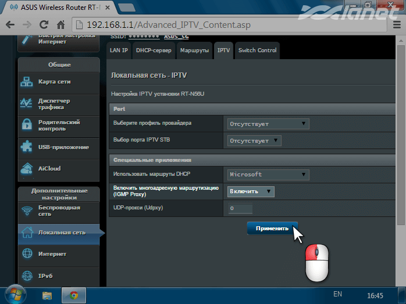Click the Chrome icon in taskbar
Viewport: 406px width, 304px height.
(74, 295)
